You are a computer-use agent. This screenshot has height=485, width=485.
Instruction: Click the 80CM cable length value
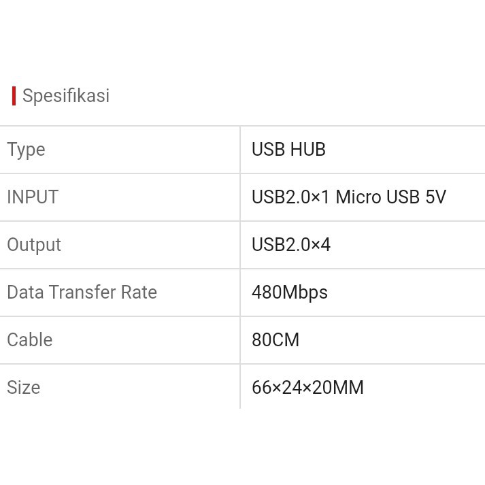[275, 340]
